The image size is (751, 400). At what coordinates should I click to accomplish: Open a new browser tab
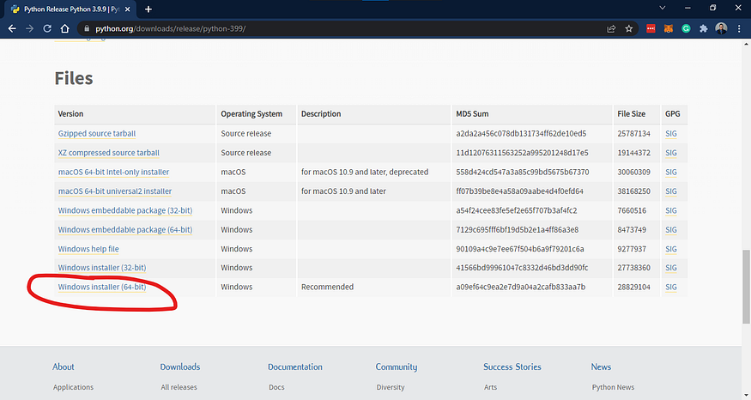point(148,9)
